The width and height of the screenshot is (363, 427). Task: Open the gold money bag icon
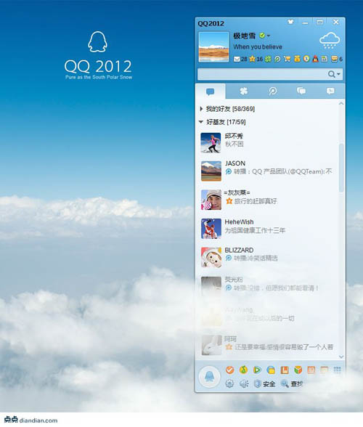[297, 59]
